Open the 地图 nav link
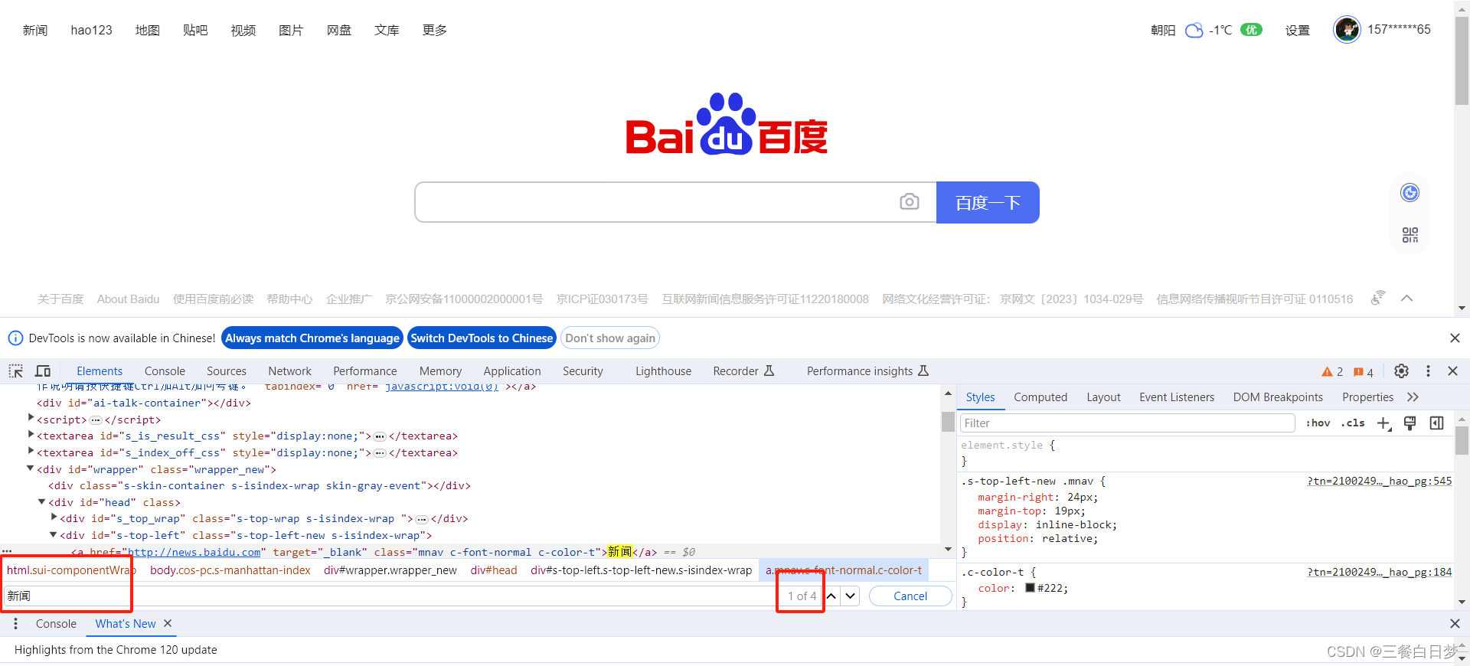 click(x=147, y=30)
